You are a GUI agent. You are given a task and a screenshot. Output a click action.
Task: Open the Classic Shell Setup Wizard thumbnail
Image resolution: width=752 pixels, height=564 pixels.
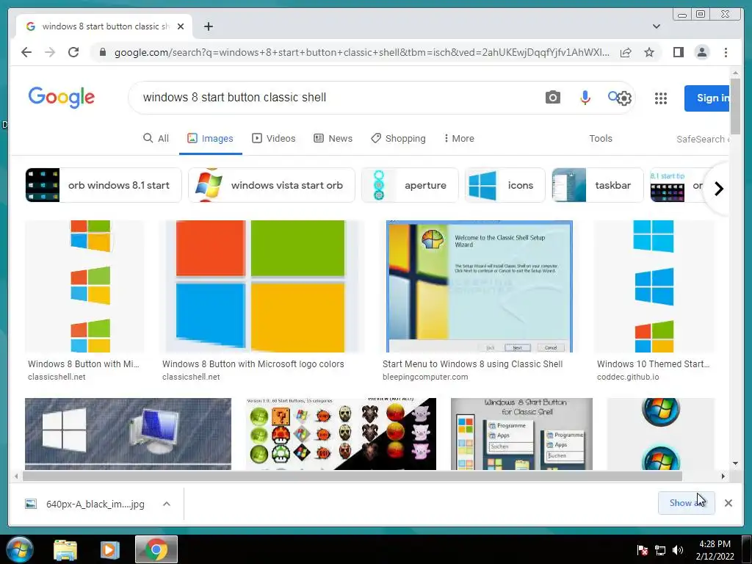tap(479, 286)
